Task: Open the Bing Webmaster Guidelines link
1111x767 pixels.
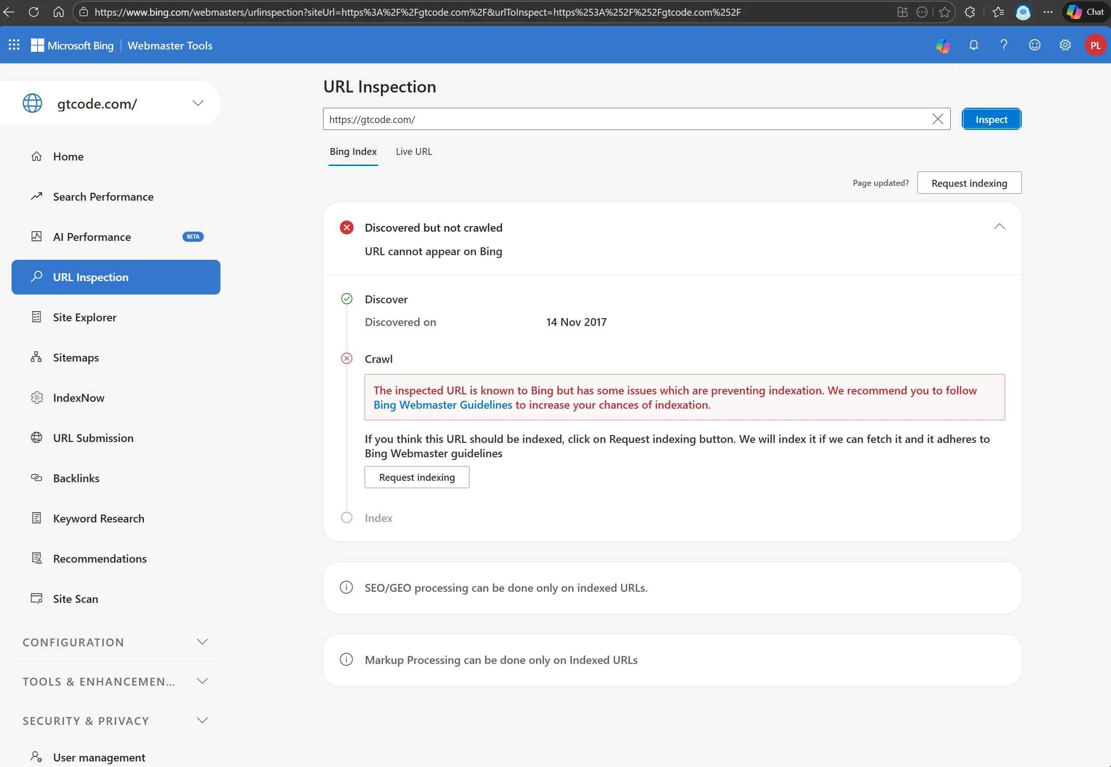Action: [x=442, y=405]
